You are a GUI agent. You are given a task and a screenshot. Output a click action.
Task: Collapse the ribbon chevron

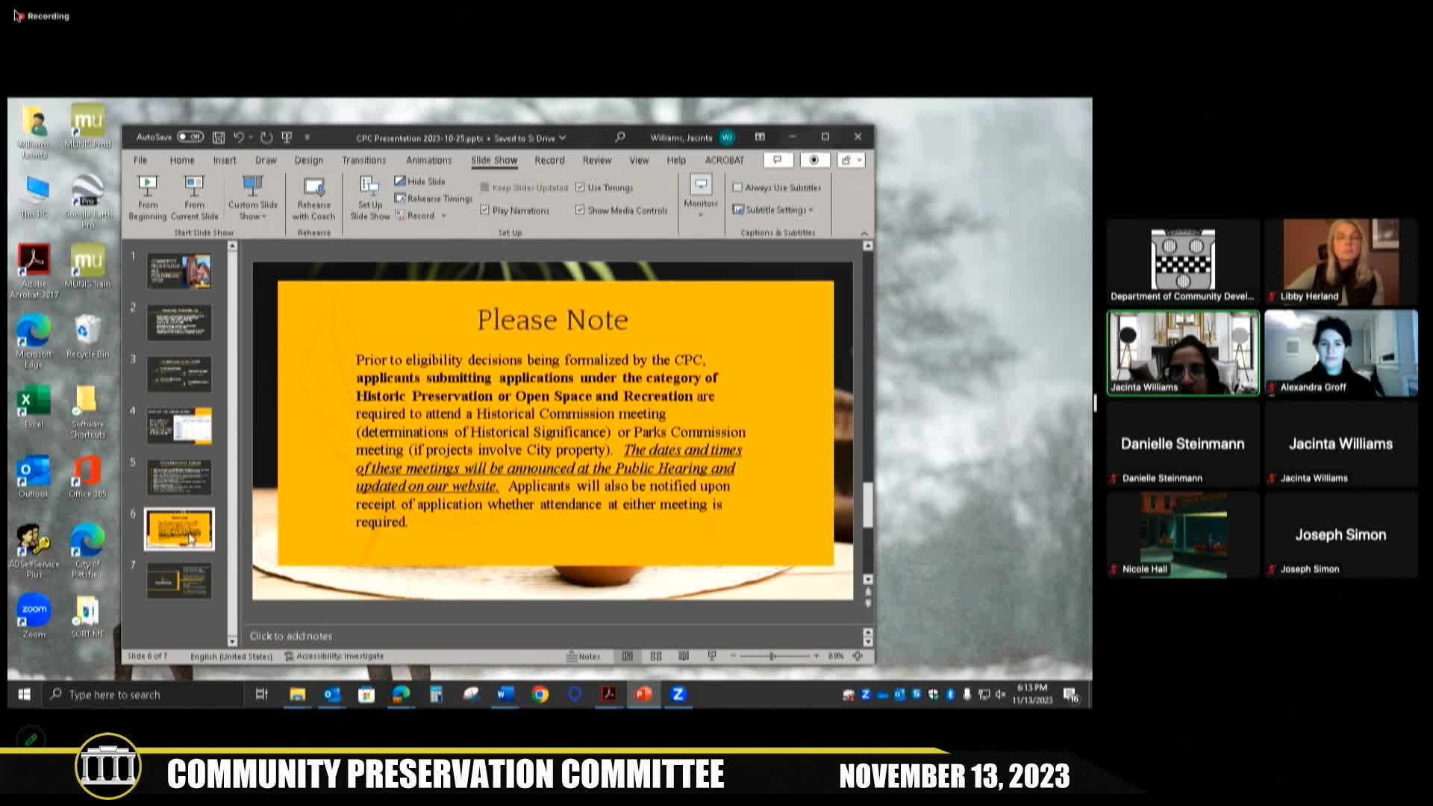point(864,233)
